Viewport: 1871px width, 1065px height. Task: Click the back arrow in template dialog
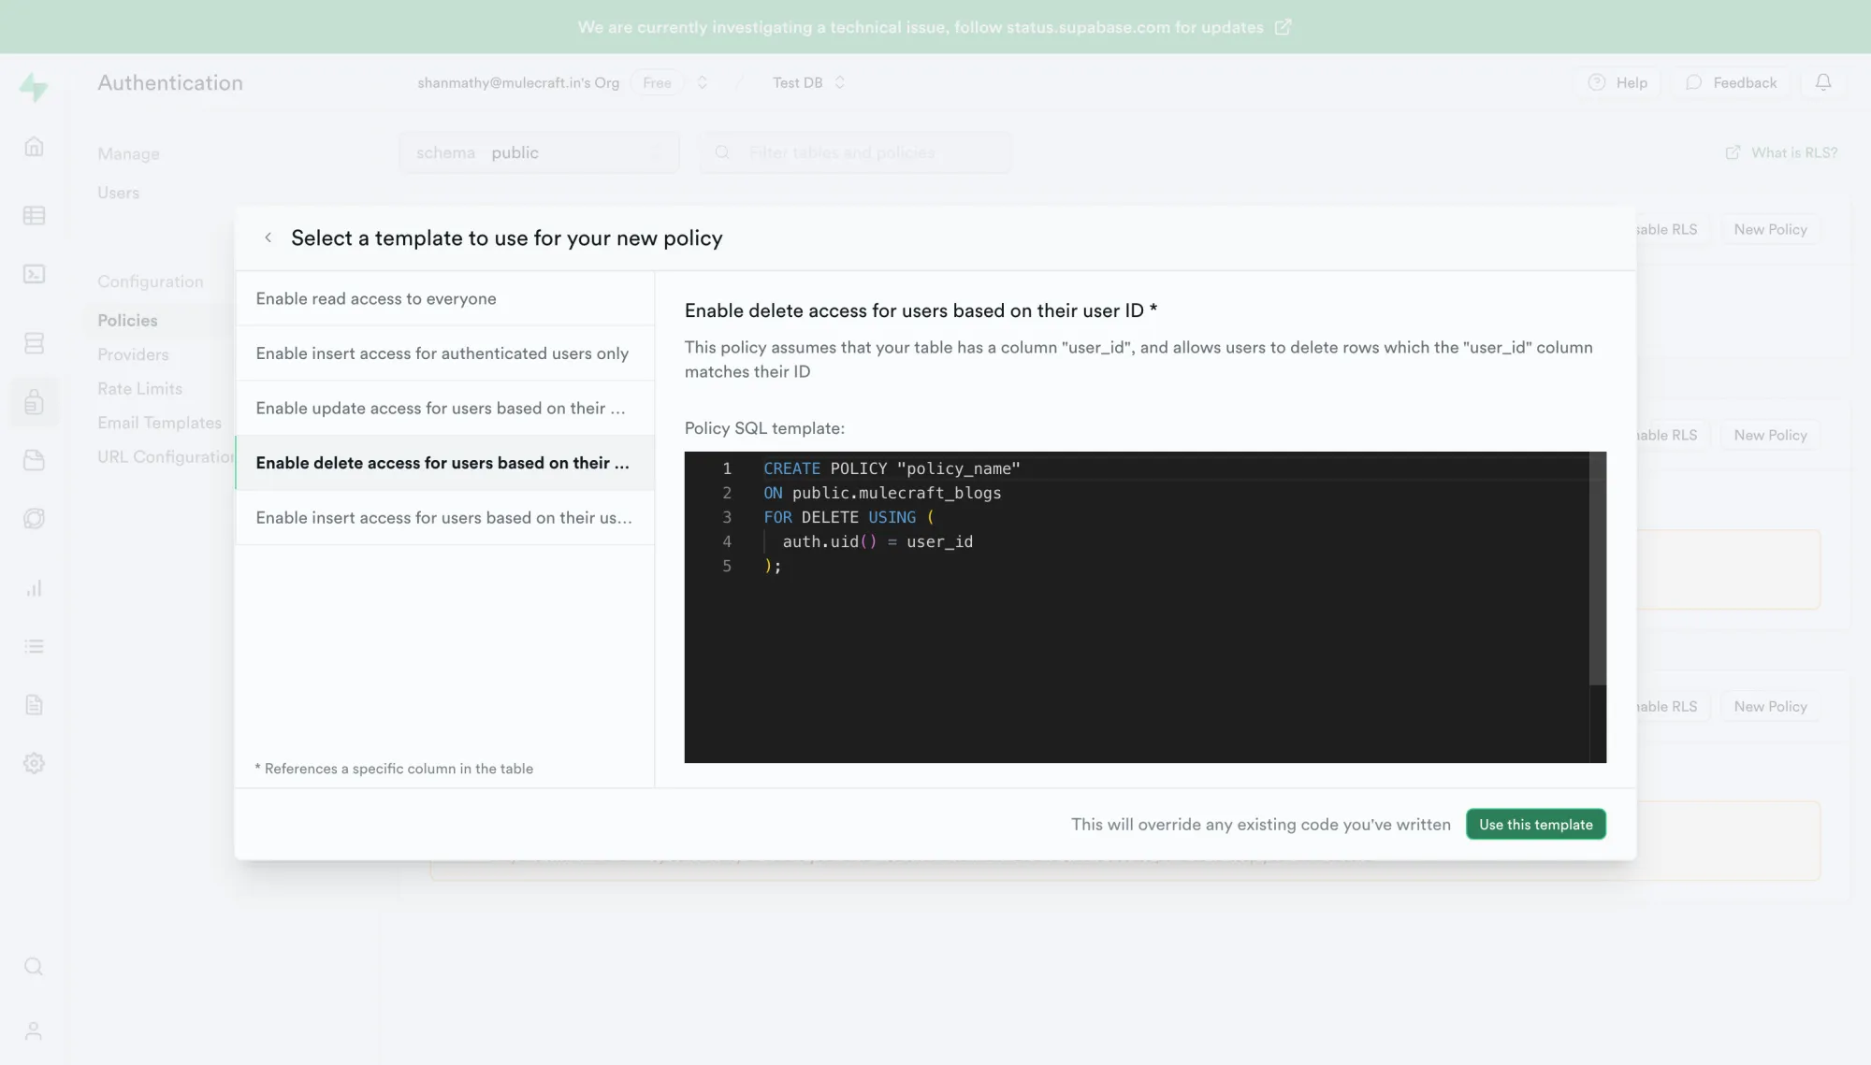point(268,237)
